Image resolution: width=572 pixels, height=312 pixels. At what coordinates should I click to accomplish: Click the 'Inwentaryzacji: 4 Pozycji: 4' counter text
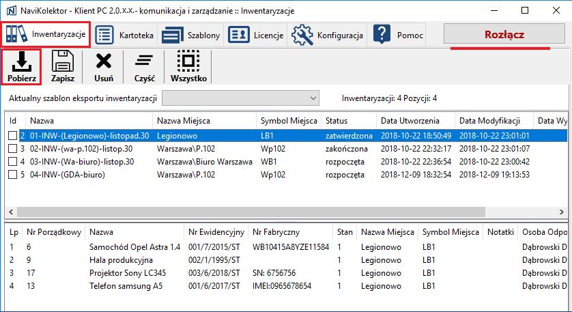389,98
